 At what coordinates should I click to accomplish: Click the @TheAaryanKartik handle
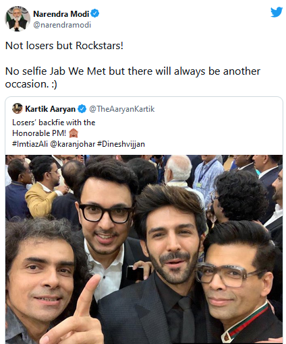[x=122, y=109]
